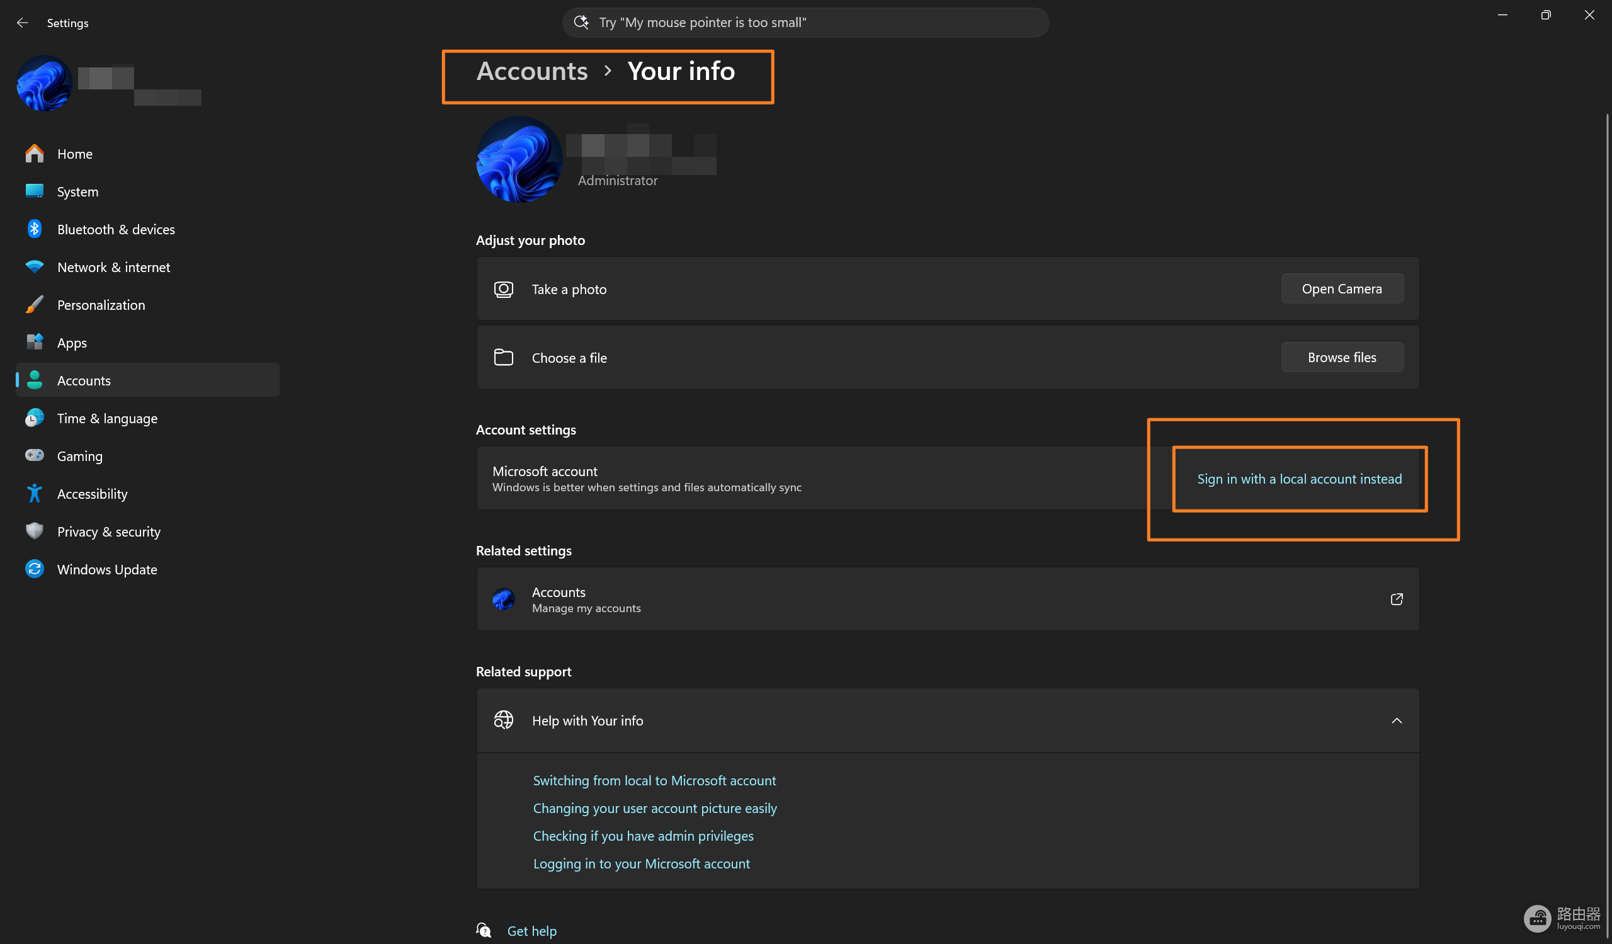This screenshot has height=944, width=1612.
Task: Click the external link icon on Accounts row
Action: pyautogui.click(x=1397, y=600)
